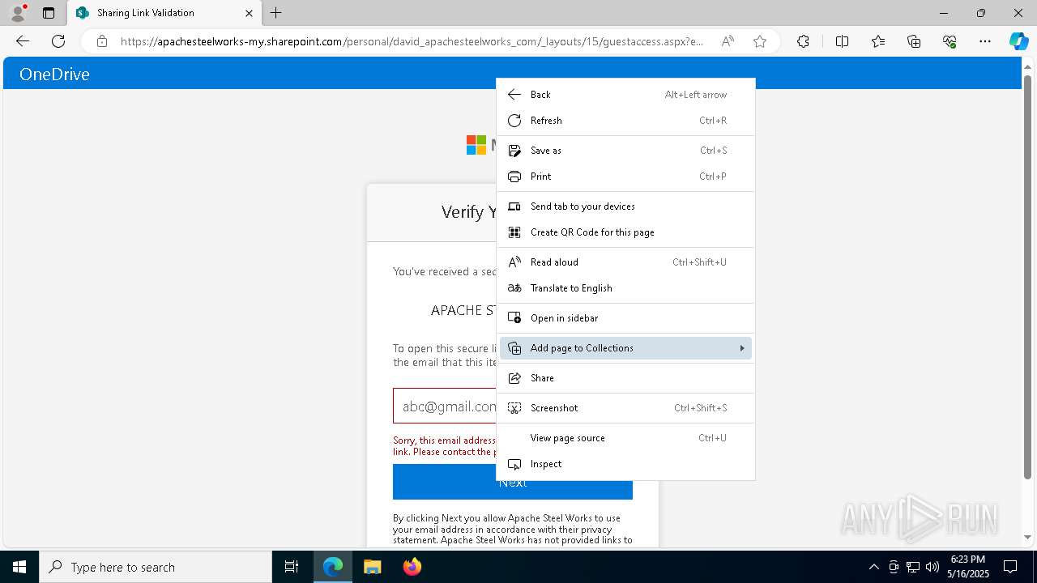The width and height of the screenshot is (1037, 583).
Task: Add this page to favorites star
Action: click(760, 41)
